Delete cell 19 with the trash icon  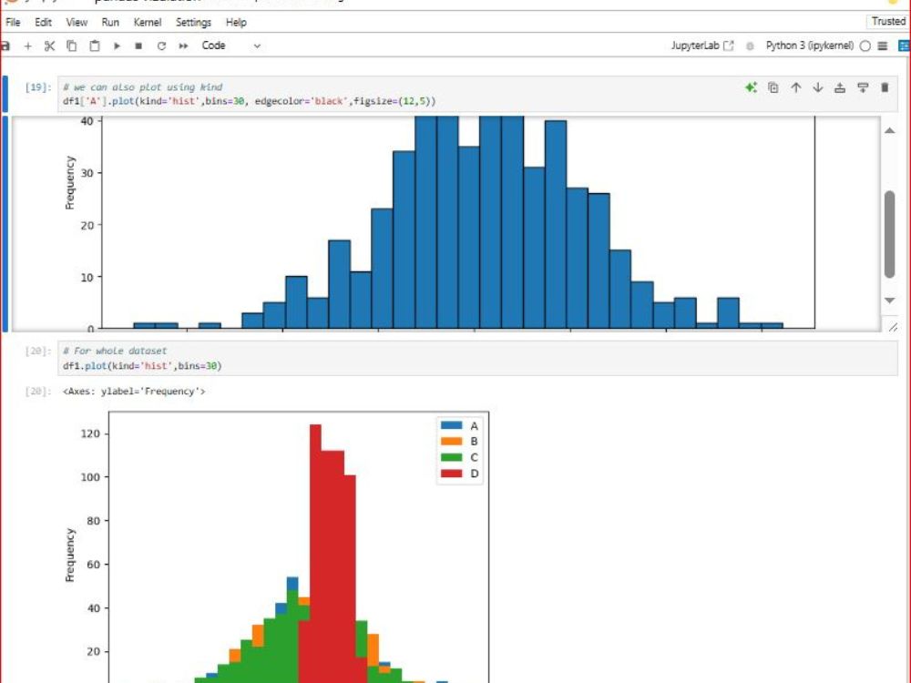pyautogui.click(x=885, y=87)
